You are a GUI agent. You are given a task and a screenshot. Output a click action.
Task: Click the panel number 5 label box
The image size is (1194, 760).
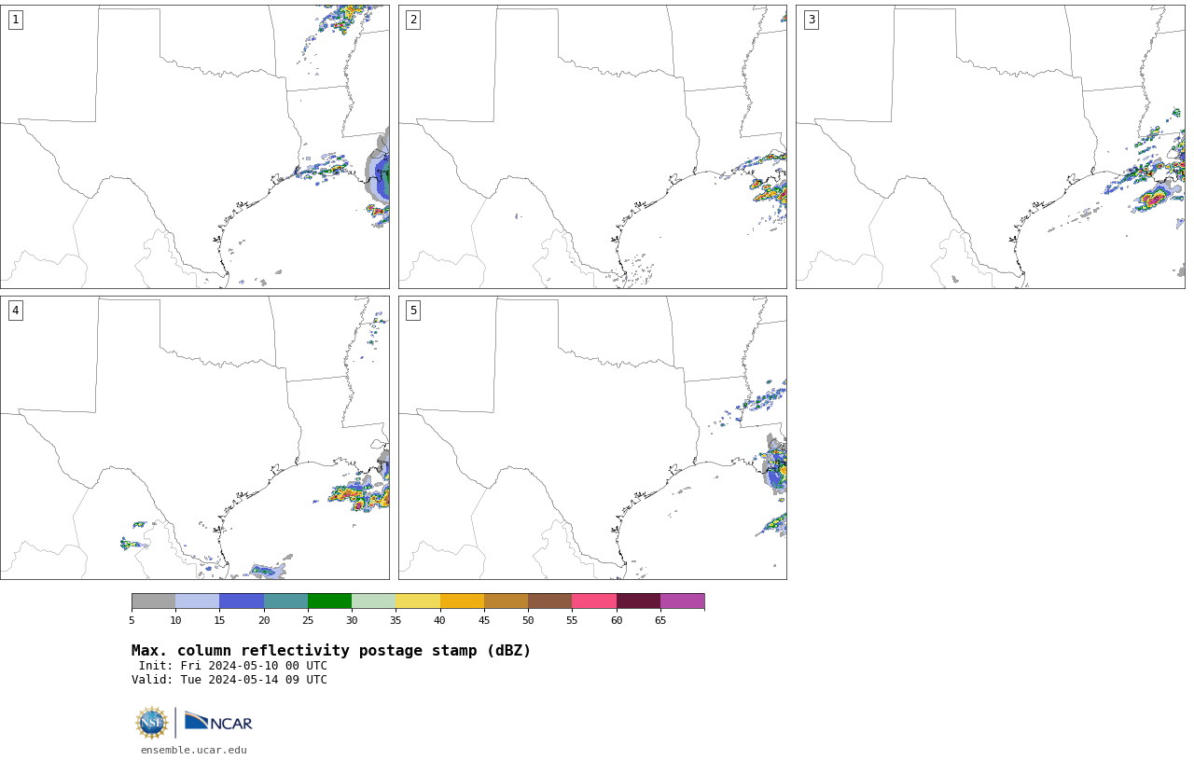[413, 311]
